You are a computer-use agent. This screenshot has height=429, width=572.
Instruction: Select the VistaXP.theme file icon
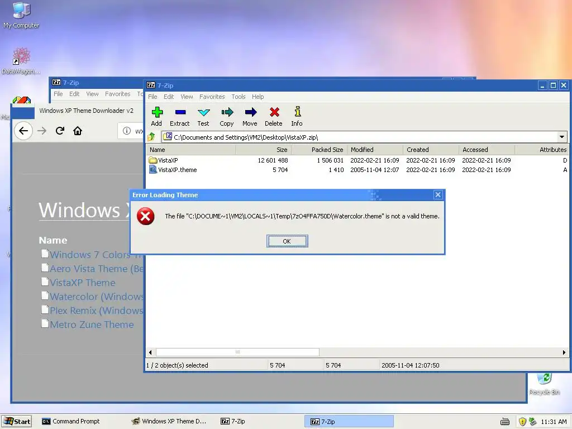pyautogui.click(x=153, y=170)
